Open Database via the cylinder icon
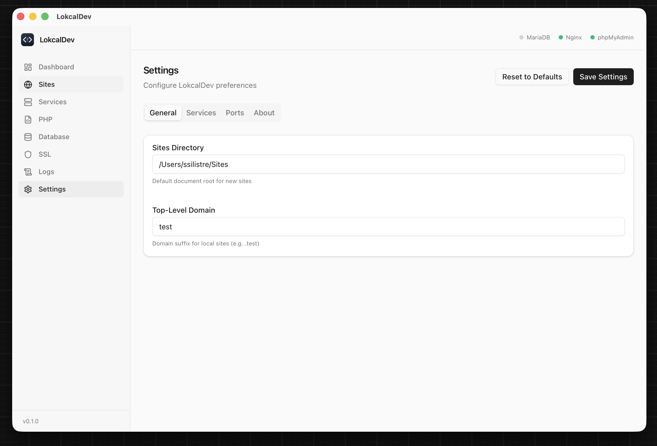Viewport: 657px width, 446px height. coord(28,137)
